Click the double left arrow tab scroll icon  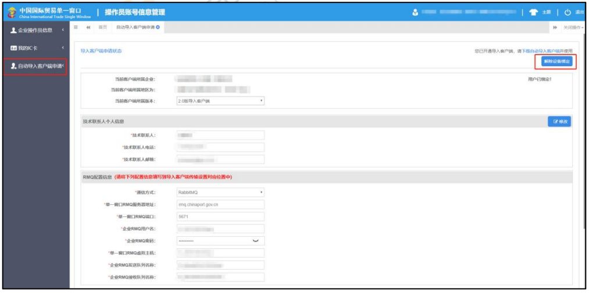[x=88, y=27]
